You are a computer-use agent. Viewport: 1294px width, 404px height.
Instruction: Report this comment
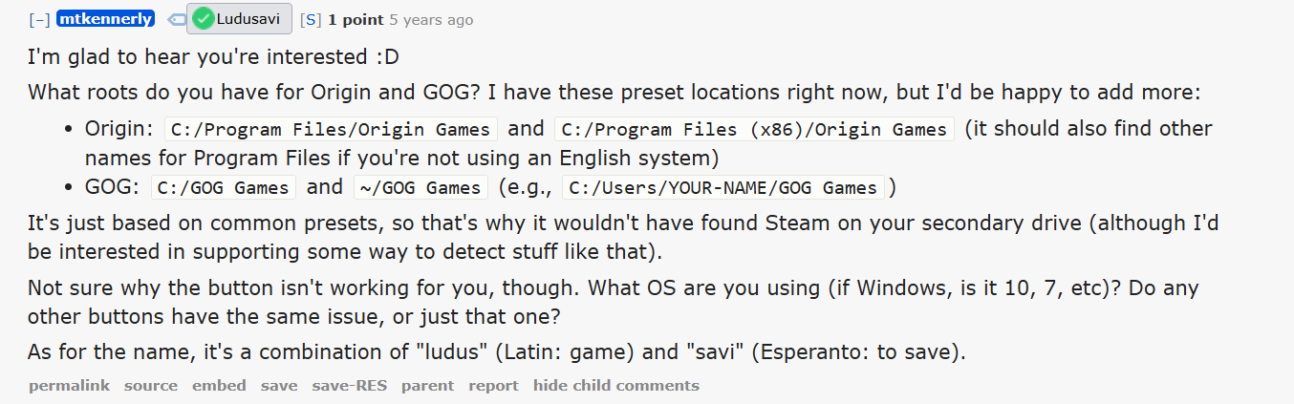coord(493,386)
